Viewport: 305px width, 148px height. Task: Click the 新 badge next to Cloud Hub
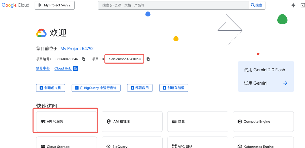point(75,68)
